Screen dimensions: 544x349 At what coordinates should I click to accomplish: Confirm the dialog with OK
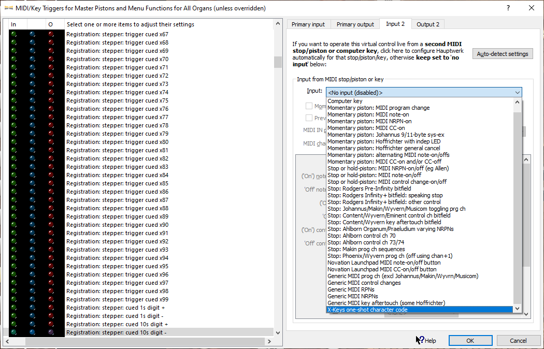coord(470,341)
